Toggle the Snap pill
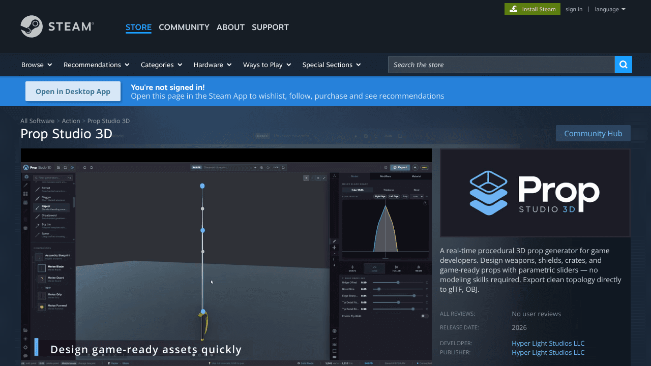651x366 pixels. tap(405, 196)
